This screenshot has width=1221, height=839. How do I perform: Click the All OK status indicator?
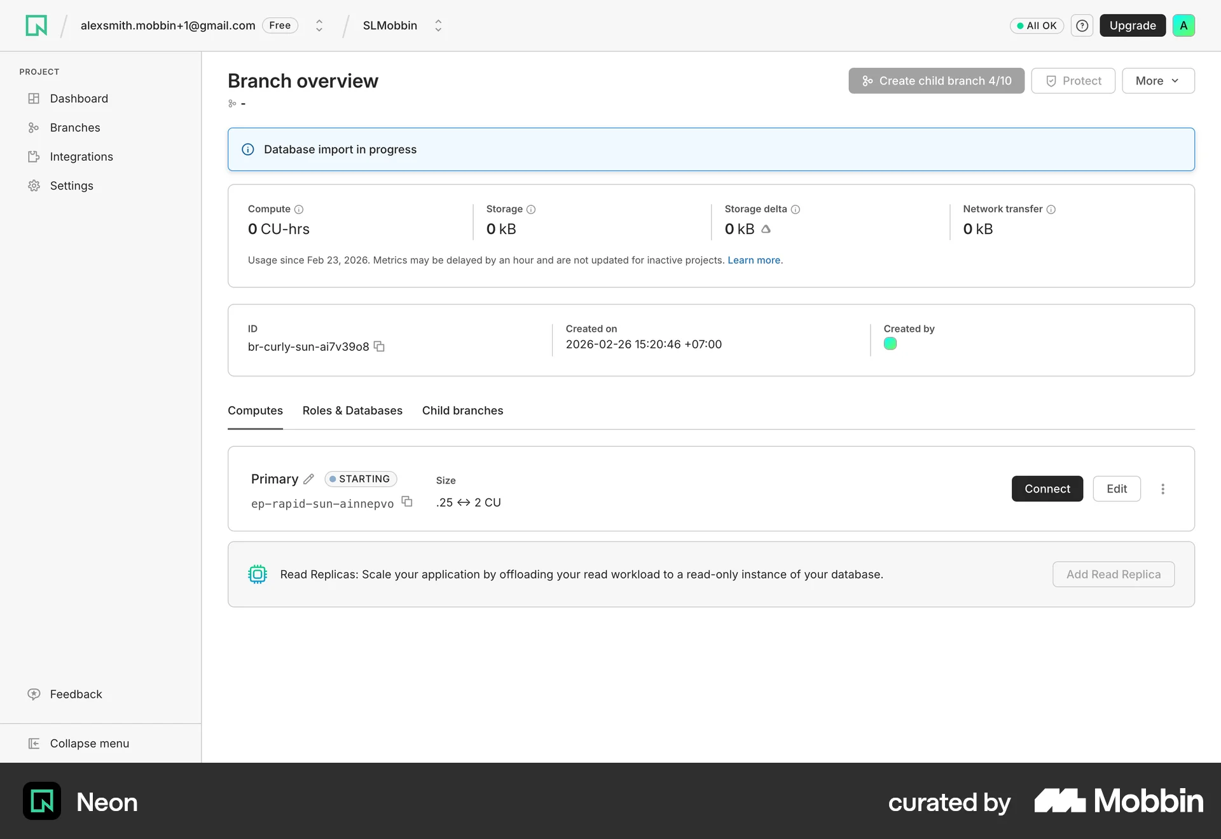[1037, 25]
